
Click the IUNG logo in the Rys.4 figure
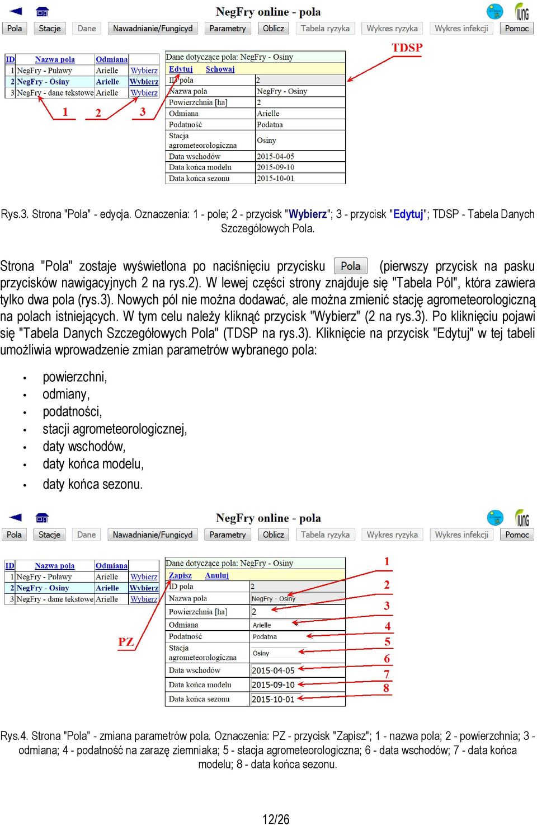[522, 518]
